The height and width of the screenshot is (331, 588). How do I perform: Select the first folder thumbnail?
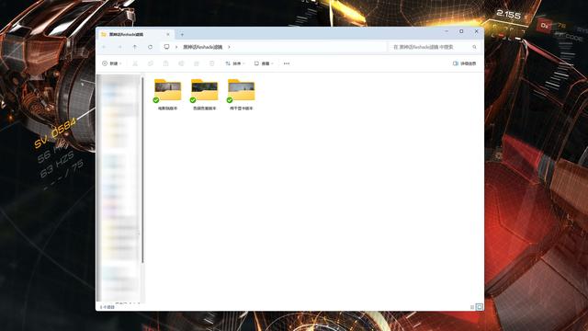point(167,95)
